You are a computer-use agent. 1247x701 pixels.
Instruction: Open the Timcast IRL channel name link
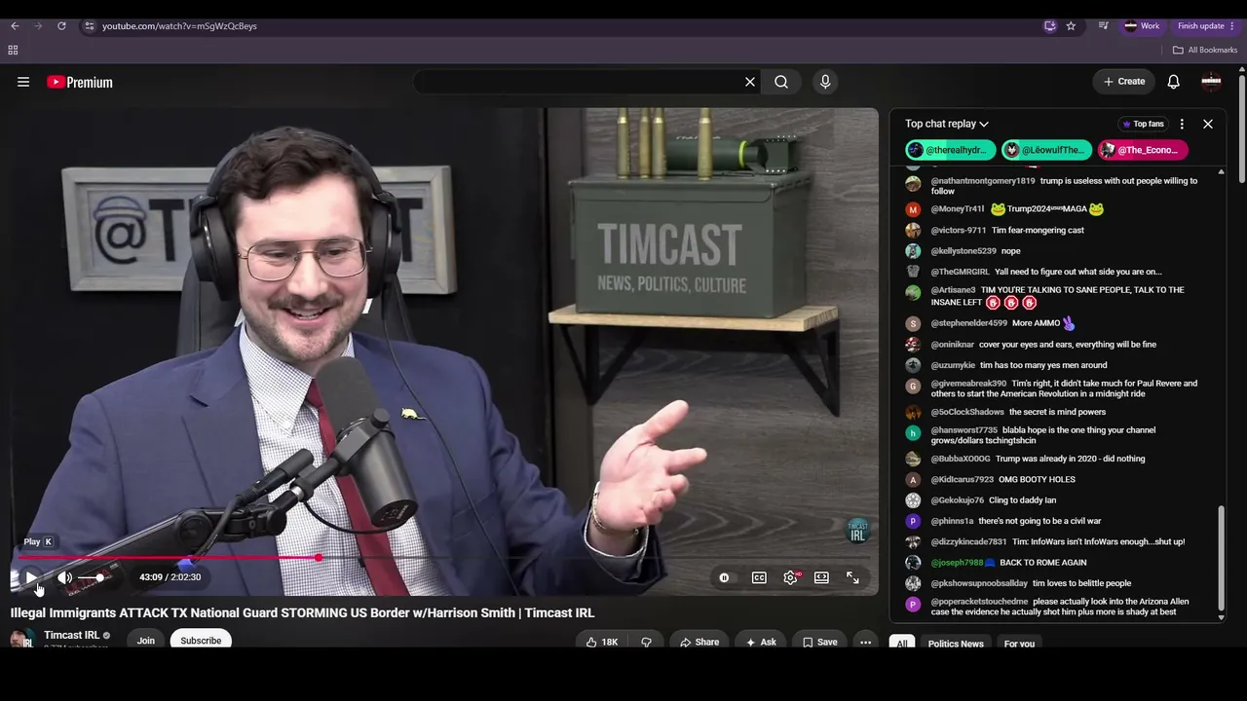[72, 635]
